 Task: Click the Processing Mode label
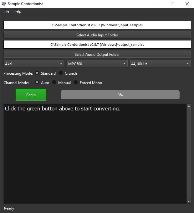pos(18,73)
